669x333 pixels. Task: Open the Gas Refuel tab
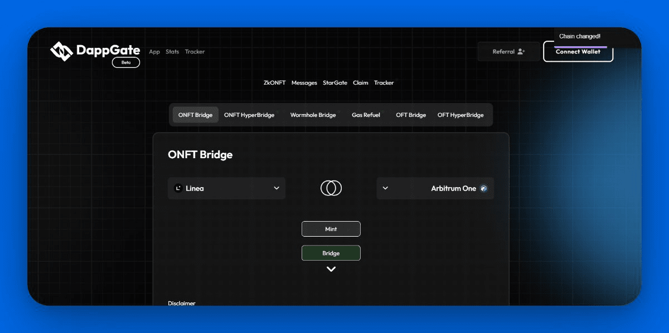click(x=366, y=115)
